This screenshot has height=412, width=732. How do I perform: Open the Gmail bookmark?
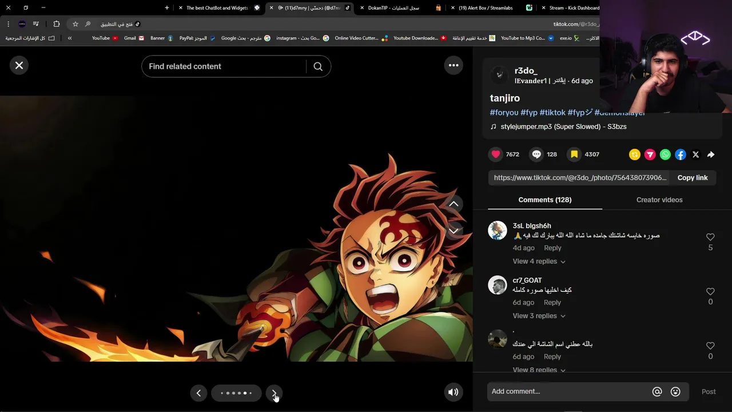click(x=134, y=38)
